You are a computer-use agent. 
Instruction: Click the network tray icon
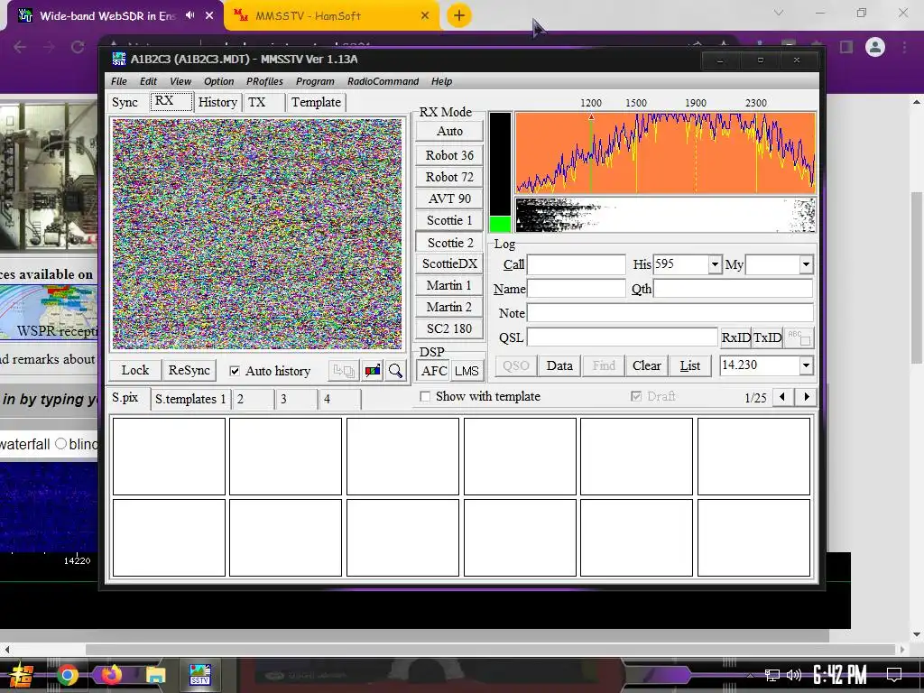pos(772,675)
